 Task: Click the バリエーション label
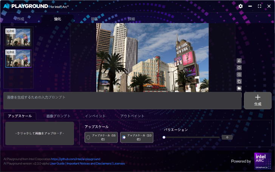click(176, 130)
